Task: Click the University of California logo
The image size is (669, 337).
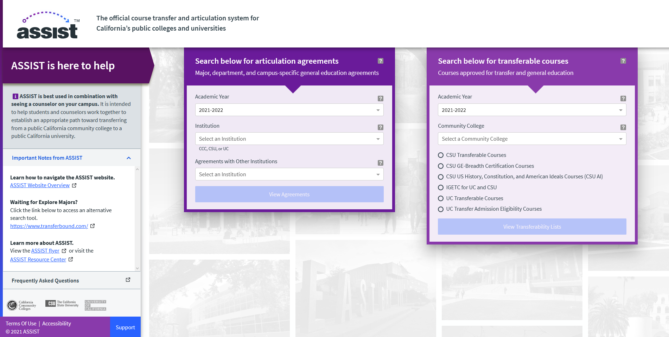Action: [95, 305]
